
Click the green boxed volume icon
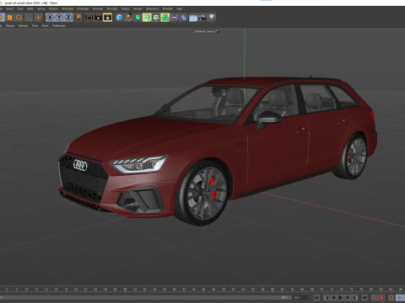tap(156, 18)
